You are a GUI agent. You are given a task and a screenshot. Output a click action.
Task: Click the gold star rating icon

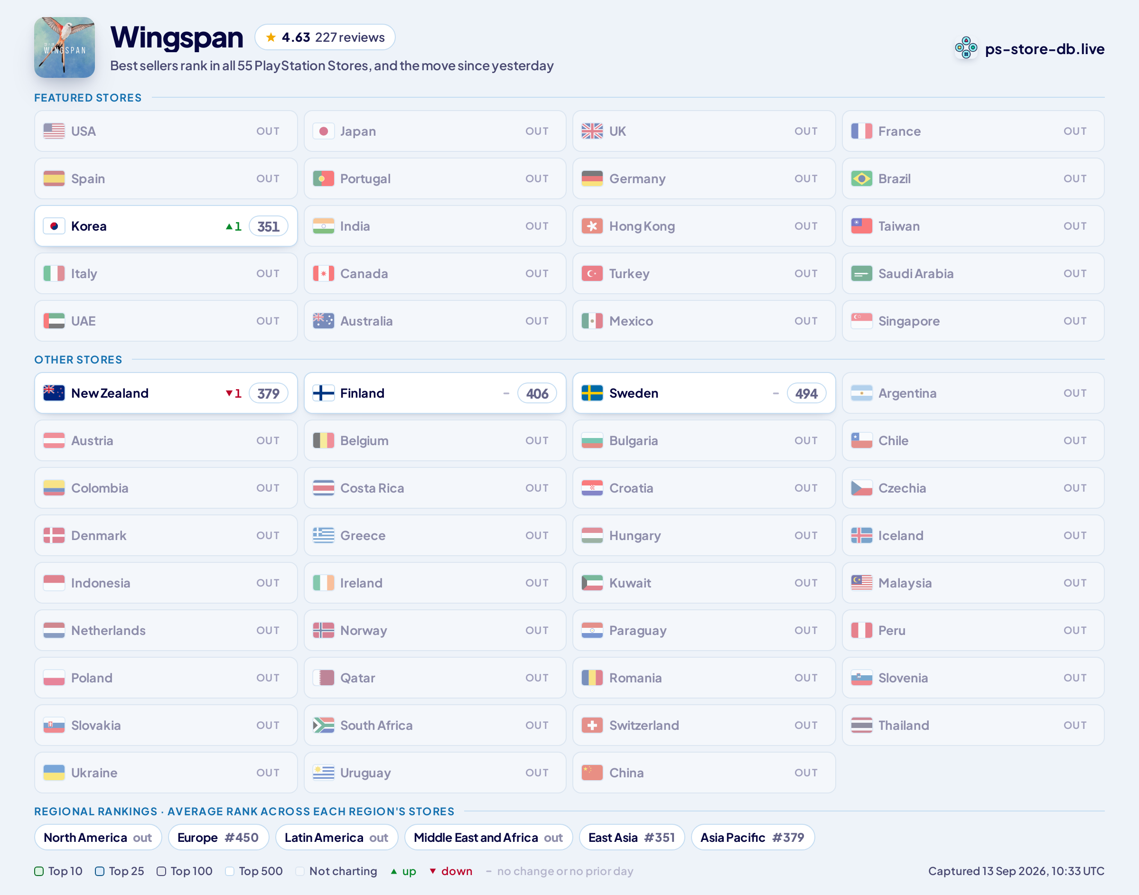point(271,37)
